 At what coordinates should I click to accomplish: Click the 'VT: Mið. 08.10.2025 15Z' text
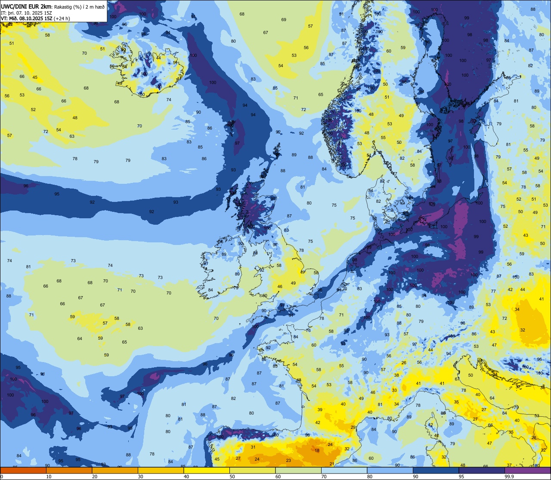(27, 19)
